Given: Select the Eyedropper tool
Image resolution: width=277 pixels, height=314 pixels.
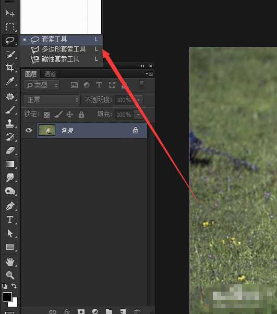Looking at the screenshot, I should point(10,81).
